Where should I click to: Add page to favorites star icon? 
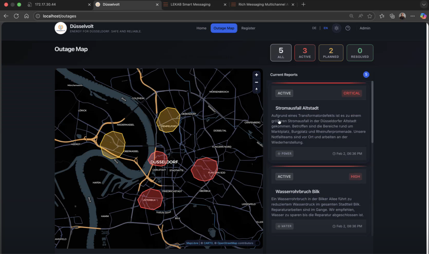pos(370,16)
